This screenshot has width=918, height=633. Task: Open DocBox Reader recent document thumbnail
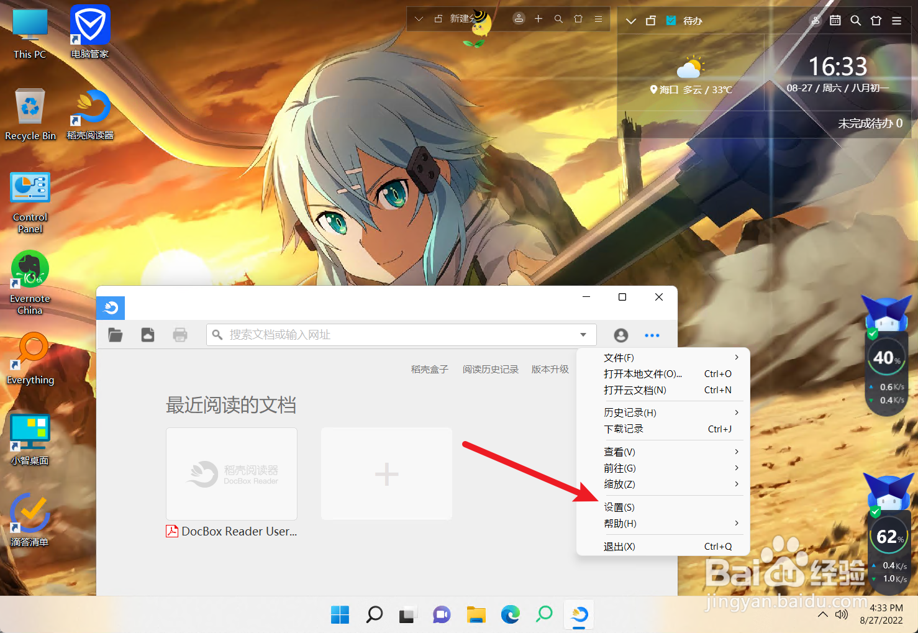click(x=232, y=474)
